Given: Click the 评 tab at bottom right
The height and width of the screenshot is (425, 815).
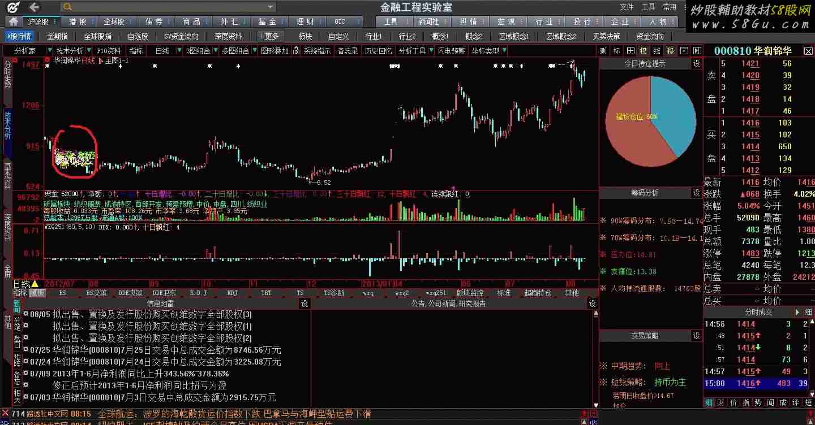Looking at the screenshot, I should [795, 402].
